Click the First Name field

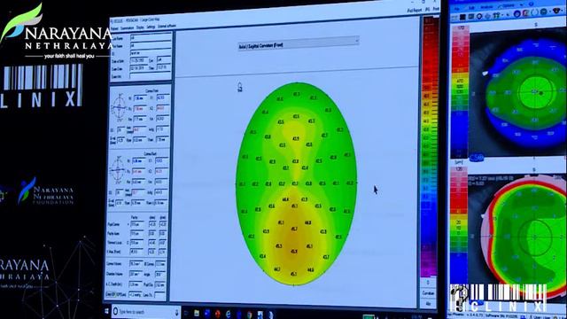click(150, 45)
